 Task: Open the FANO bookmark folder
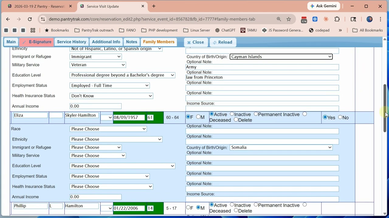coord(128,30)
